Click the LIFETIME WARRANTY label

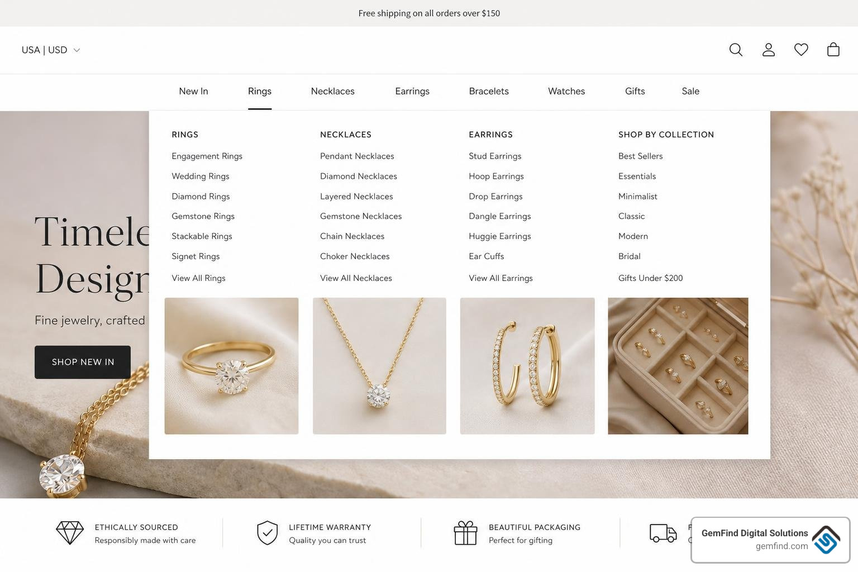coord(330,527)
